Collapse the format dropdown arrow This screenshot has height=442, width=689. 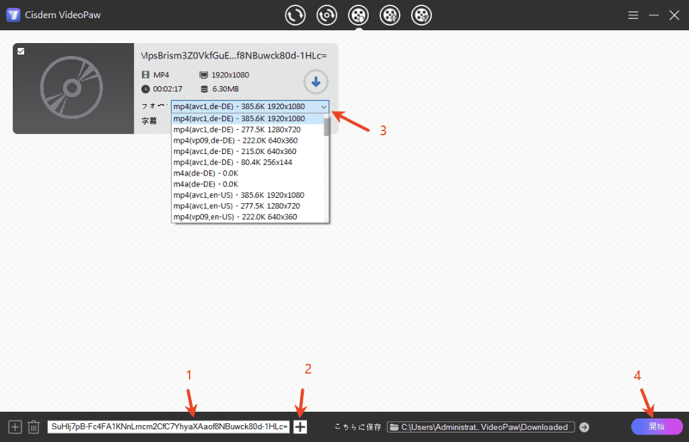click(324, 107)
